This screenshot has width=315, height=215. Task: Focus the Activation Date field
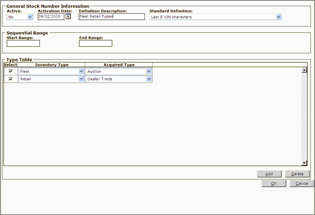click(x=51, y=16)
